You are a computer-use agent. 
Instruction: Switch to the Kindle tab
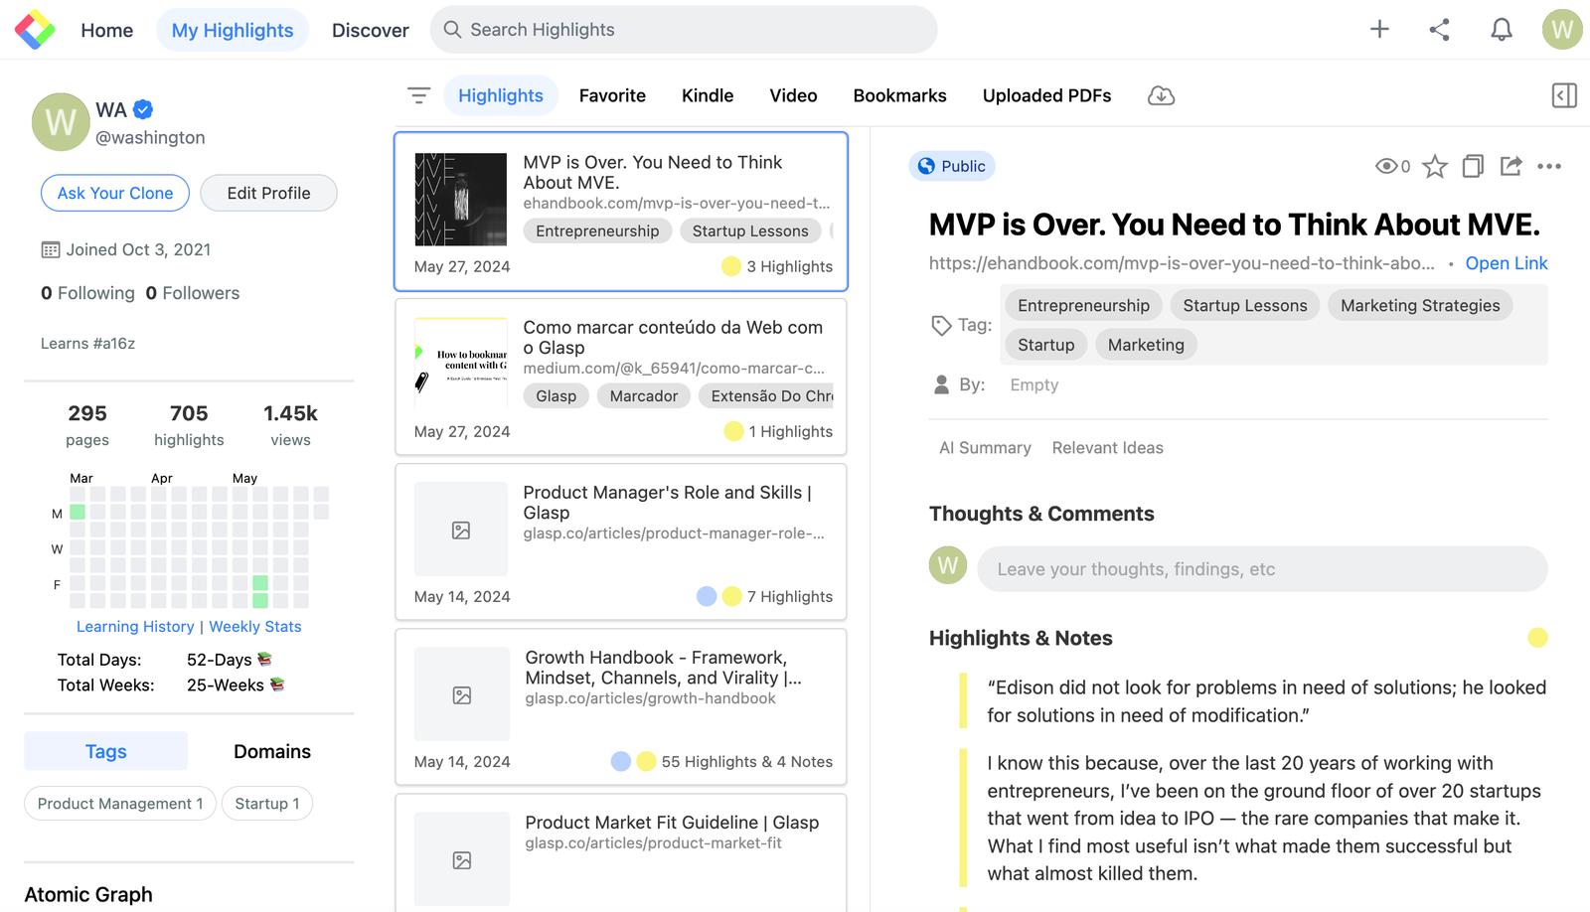708,95
